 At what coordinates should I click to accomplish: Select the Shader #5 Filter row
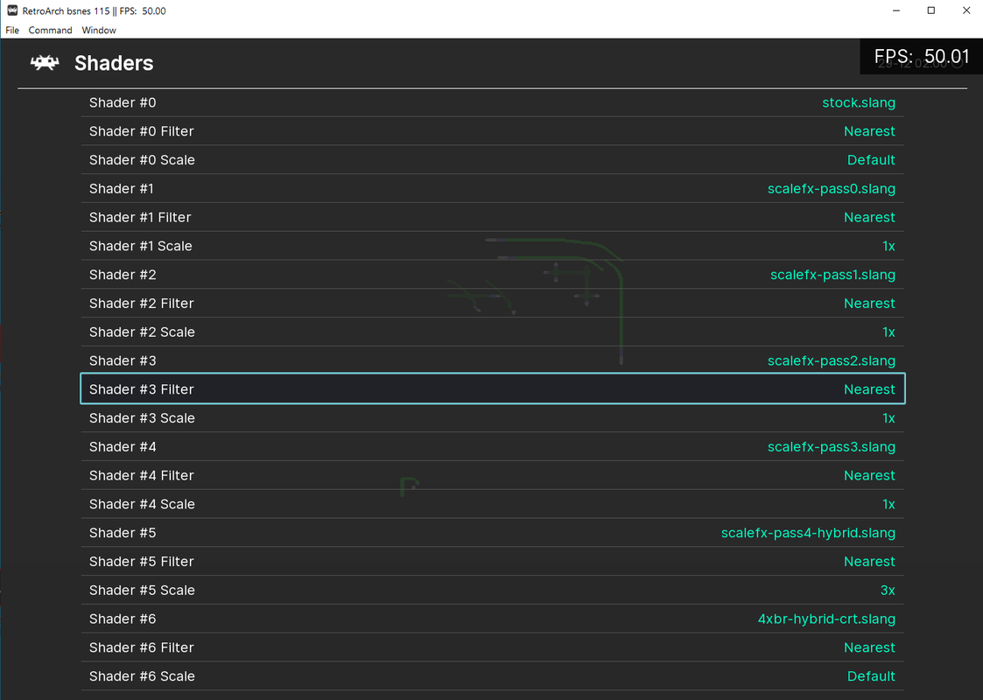tap(492, 562)
